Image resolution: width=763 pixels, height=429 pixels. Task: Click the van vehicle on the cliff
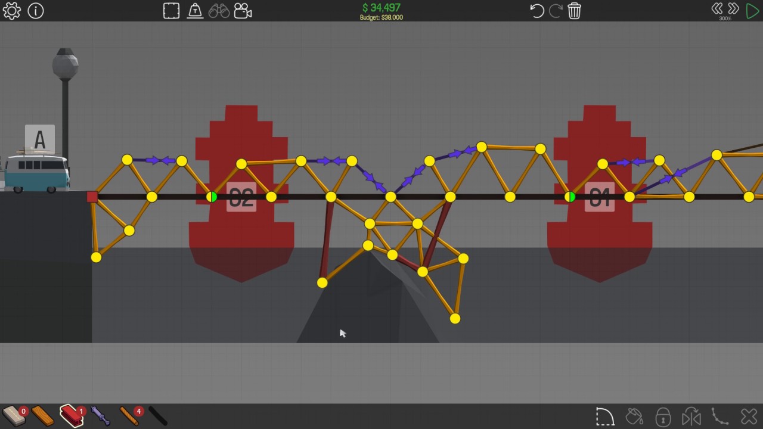[36, 173]
